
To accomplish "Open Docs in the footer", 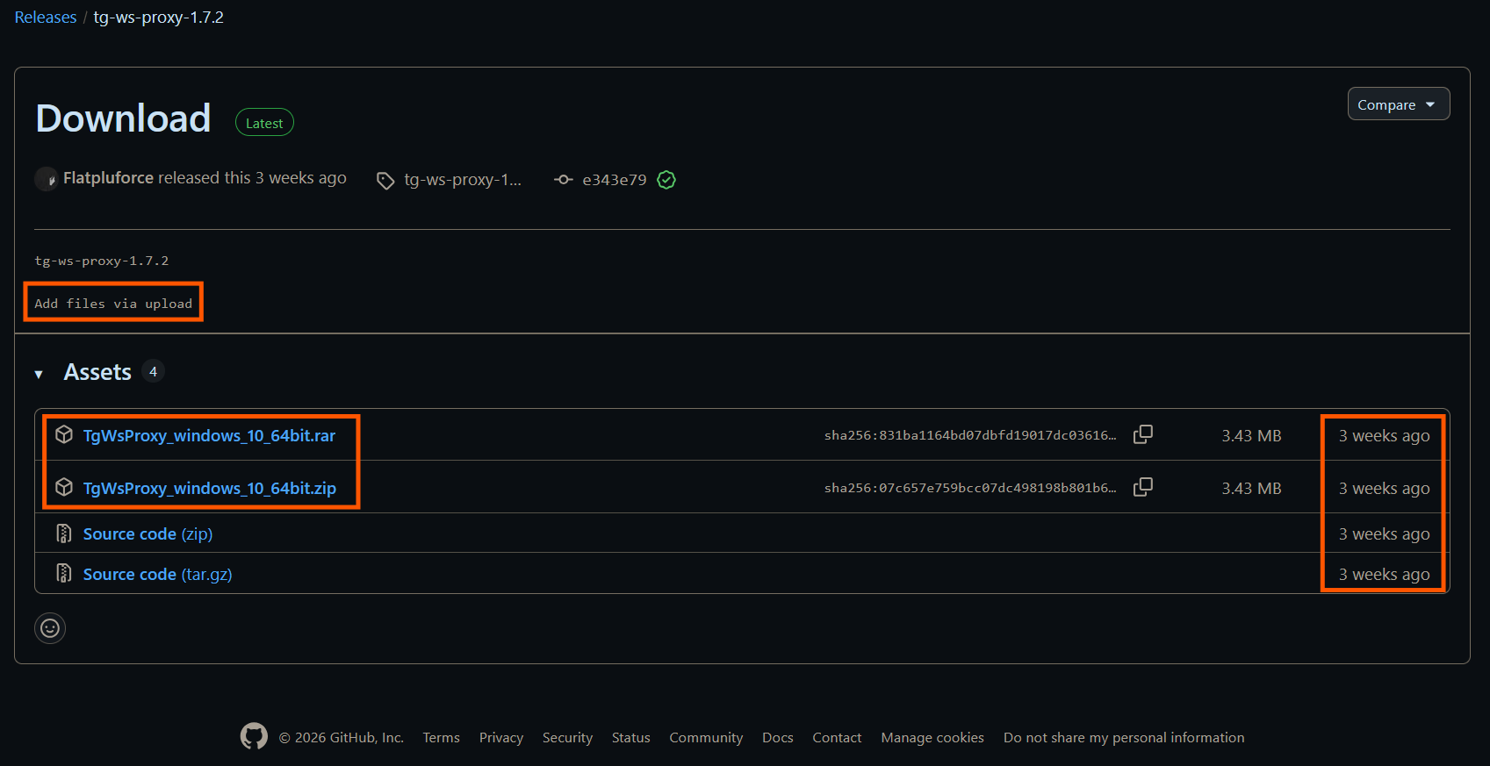I will click(x=777, y=738).
